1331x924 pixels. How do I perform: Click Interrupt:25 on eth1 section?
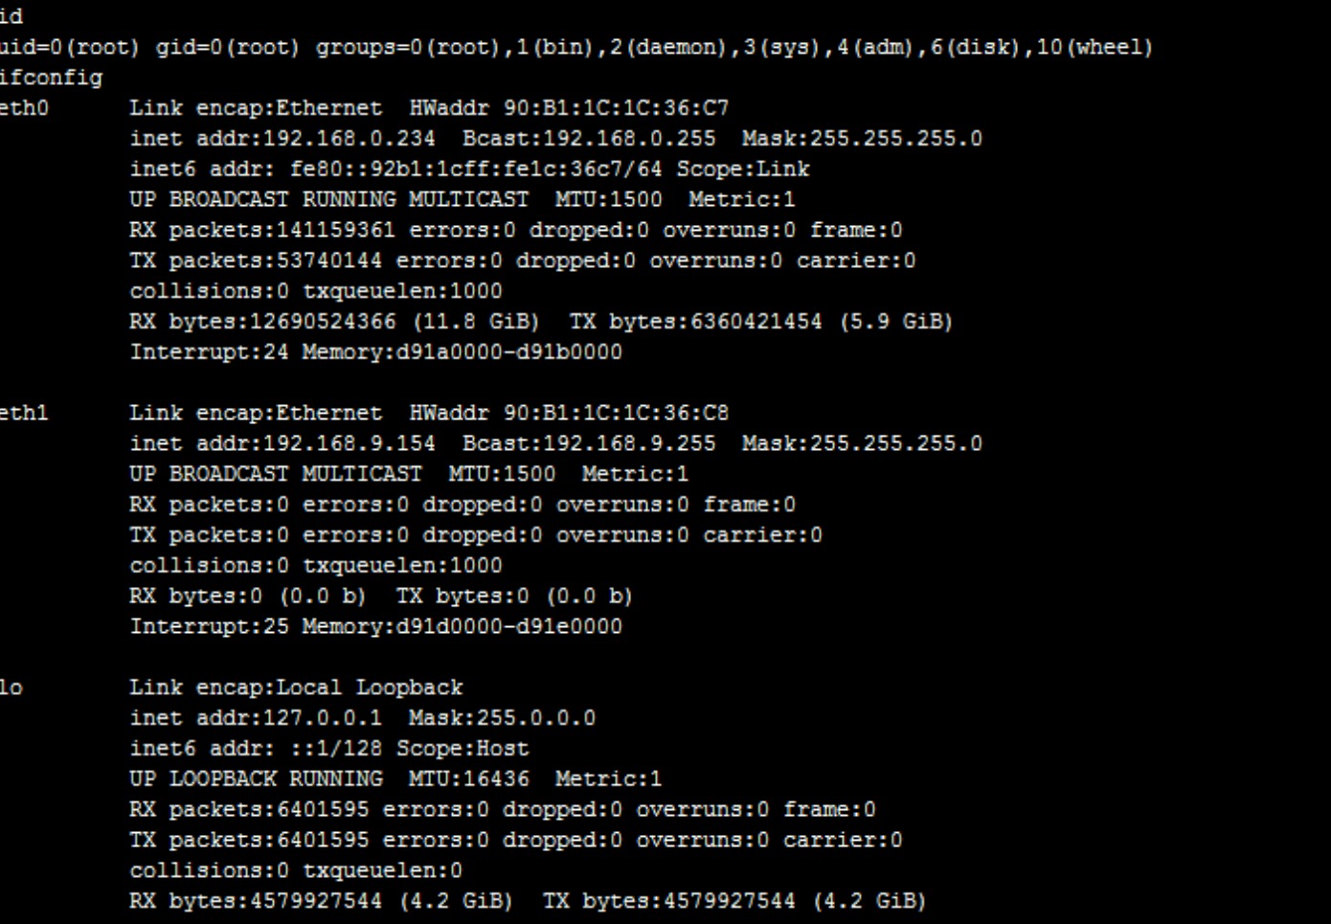click(x=209, y=626)
